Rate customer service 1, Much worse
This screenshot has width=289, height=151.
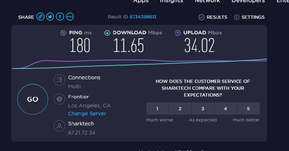(x=158, y=109)
